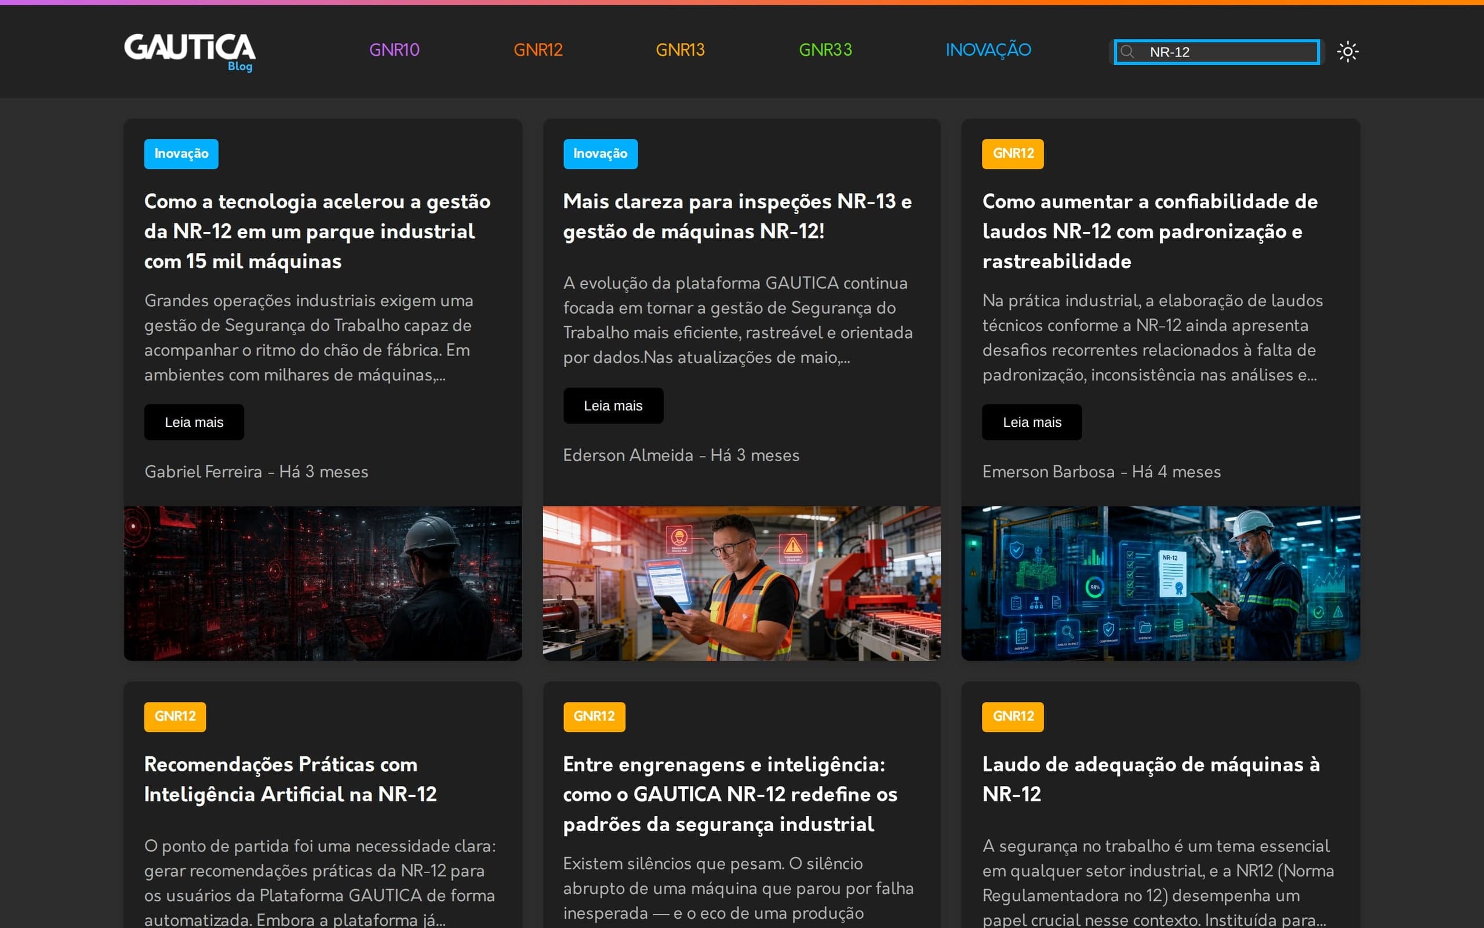The height and width of the screenshot is (928, 1484).
Task: Toggle the light theme sun icon
Action: pos(1347,52)
